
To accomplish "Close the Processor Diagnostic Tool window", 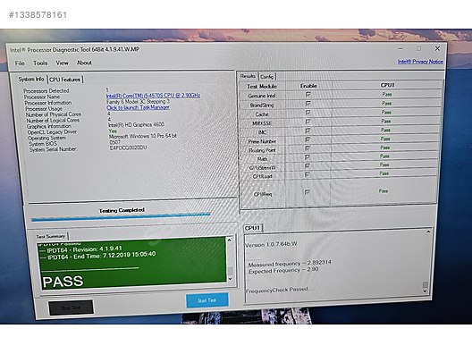I will pyautogui.click(x=437, y=48).
